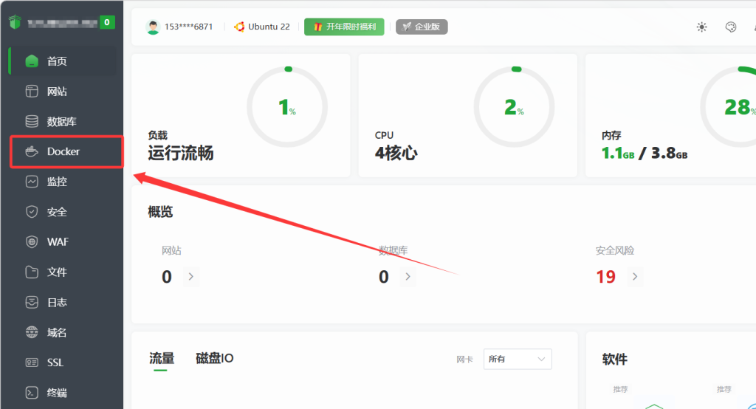Click the 开年限时福利 promo button
Image resolution: width=756 pixels, height=409 pixels.
click(345, 27)
